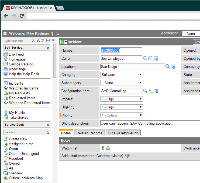The image size is (200, 183).
Task: Click into the Short description field
Action: tap(150, 123)
